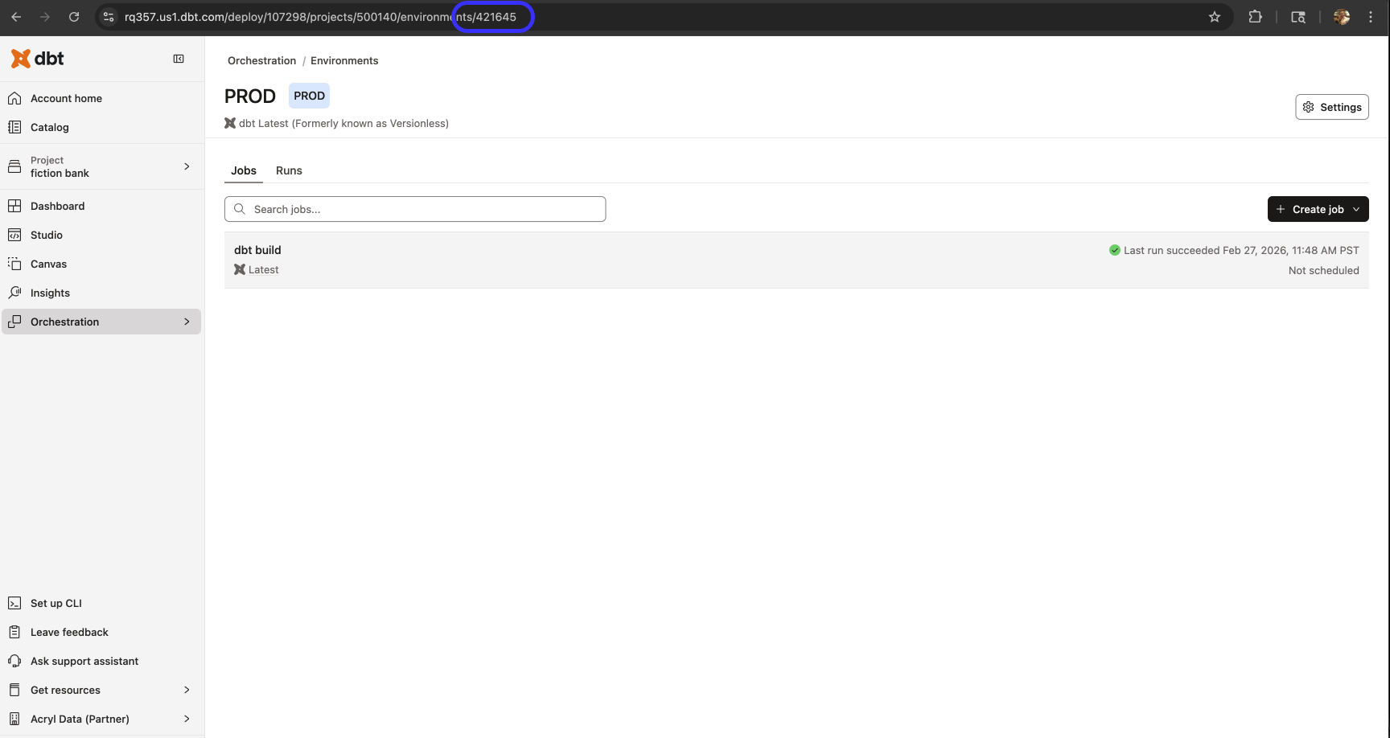
Task: Click the Insights magnifier chart icon
Action: click(14, 293)
